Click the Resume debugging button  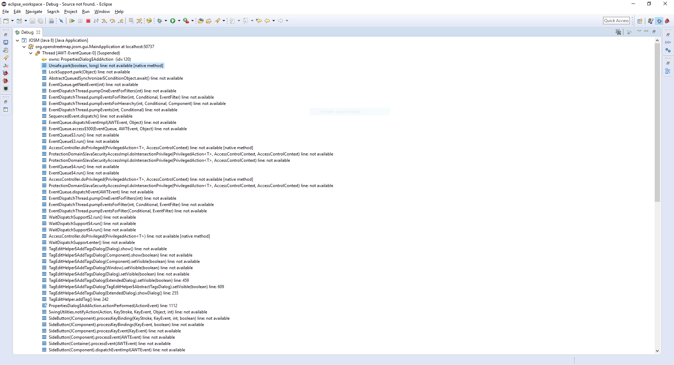pyautogui.click(x=72, y=21)
